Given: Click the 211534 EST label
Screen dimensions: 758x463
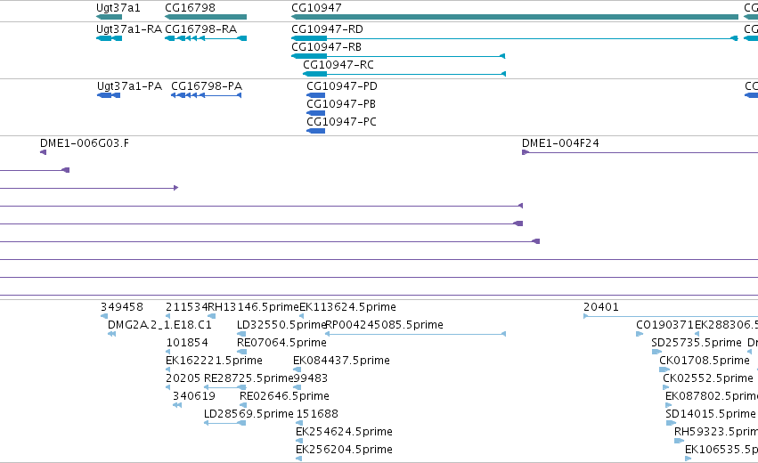Looking at the screenshot, I should (186, 307).
